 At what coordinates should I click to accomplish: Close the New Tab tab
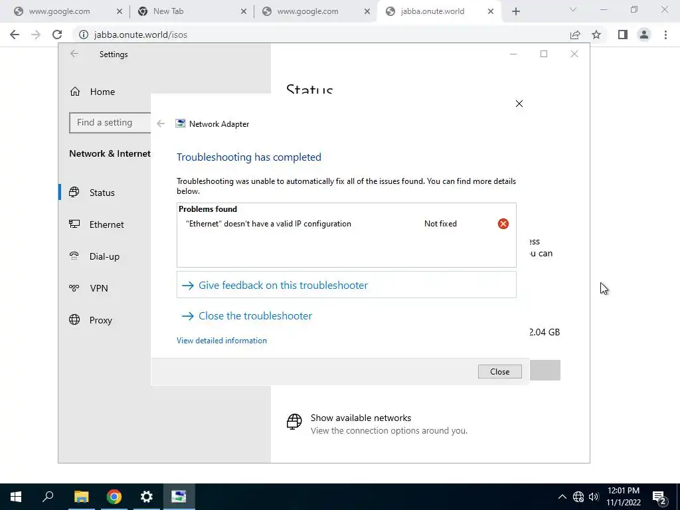coord(244,12)
